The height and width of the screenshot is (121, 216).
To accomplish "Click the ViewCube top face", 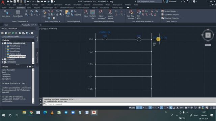I will [x=208, y=35].
